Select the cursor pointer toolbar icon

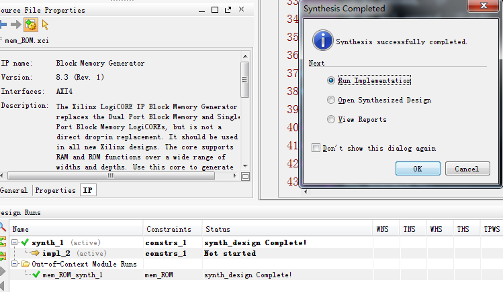coord(45,25)
